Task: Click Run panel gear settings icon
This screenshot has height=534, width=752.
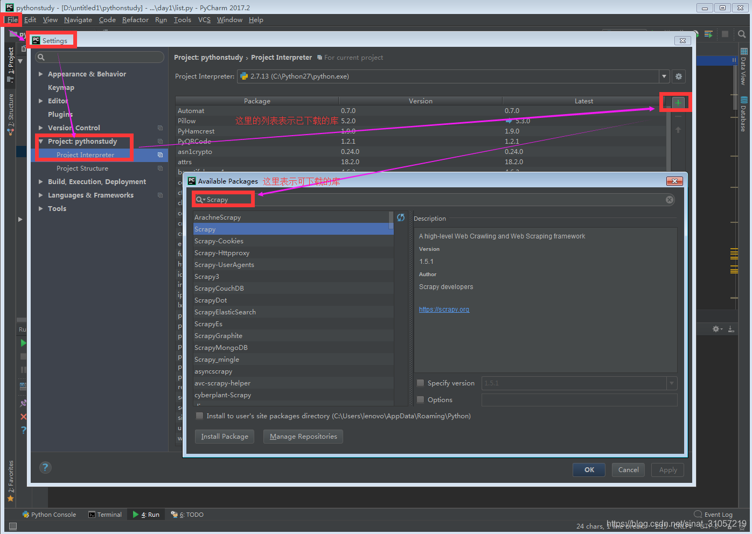Action: coord(717,329)
